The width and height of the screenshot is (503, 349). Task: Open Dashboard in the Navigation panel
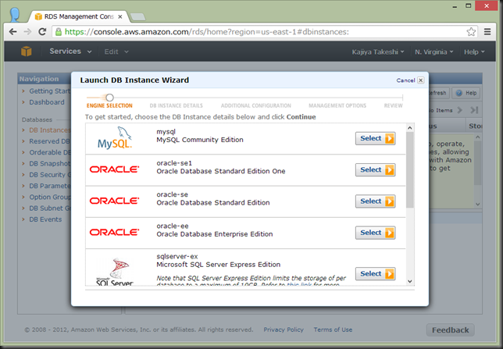(47, 102)
